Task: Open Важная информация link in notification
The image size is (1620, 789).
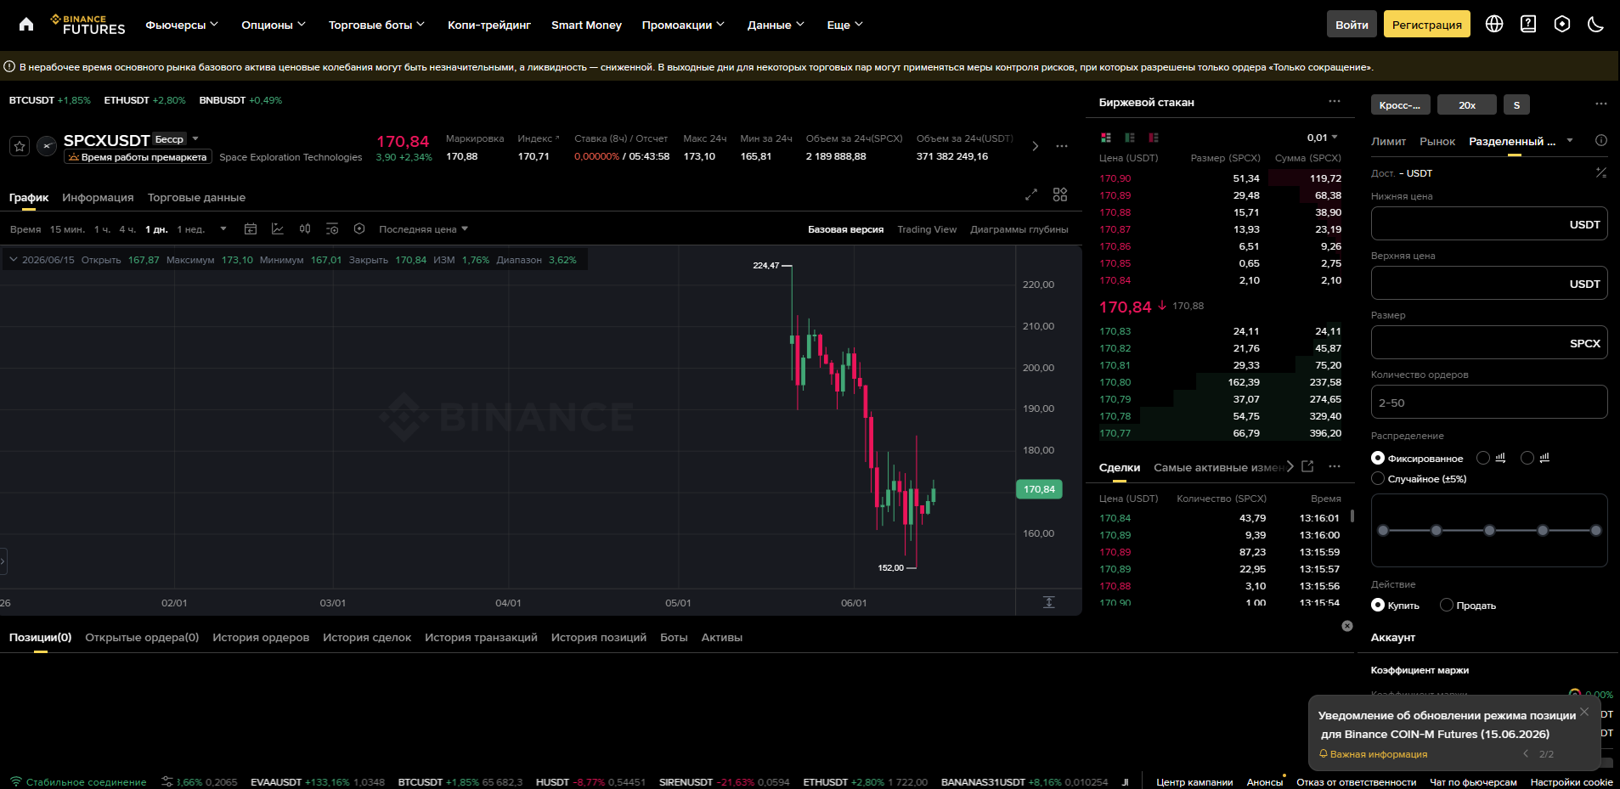Action: (x=1373, y=754)
